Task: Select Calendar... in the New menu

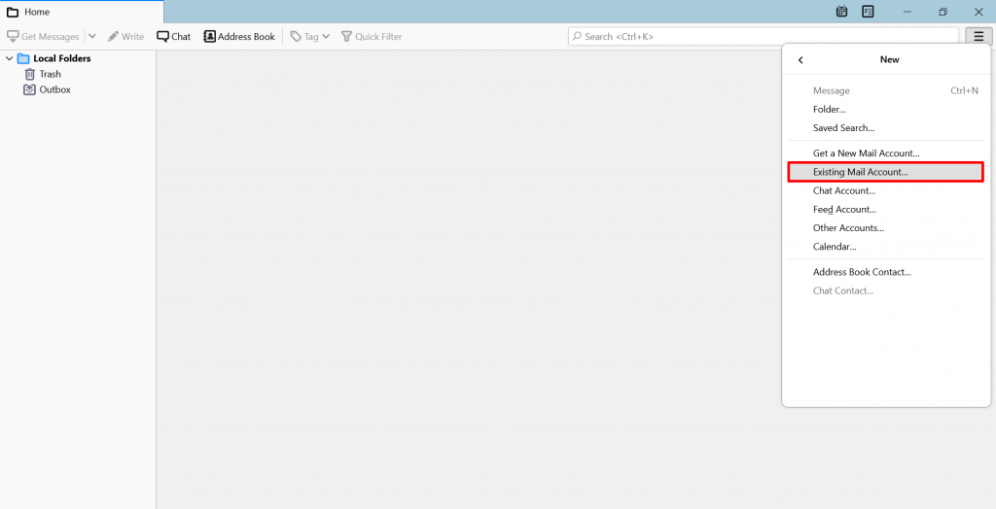Action: (x=886, y=247)
